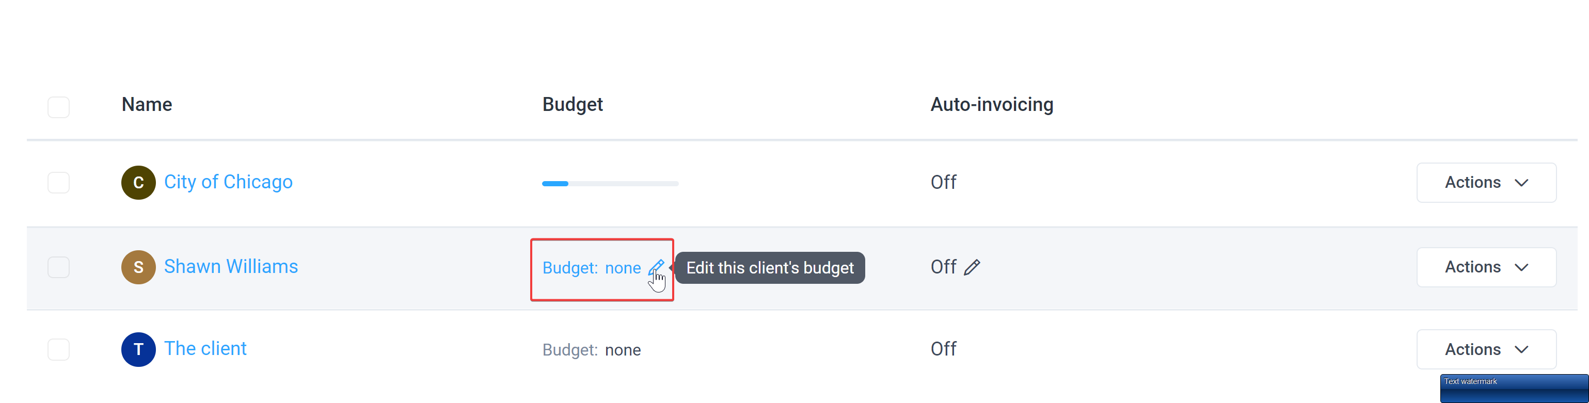Open Actions dropdown for Shawn Williams
This screenshot has width=1589, height=403.
pos(1486,267)
